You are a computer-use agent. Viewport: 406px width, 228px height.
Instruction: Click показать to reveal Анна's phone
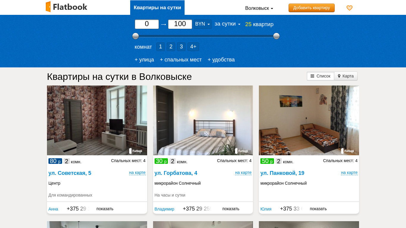[x=105, y=209]
